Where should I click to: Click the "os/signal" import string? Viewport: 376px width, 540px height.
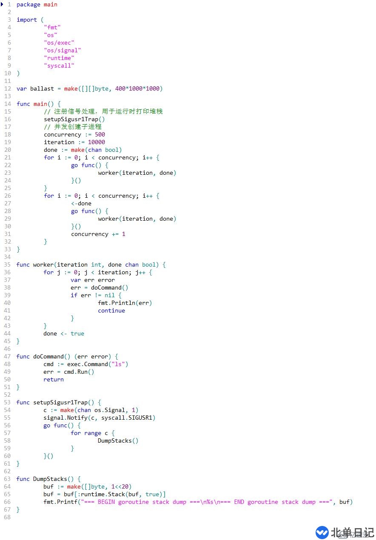(62, 50)
